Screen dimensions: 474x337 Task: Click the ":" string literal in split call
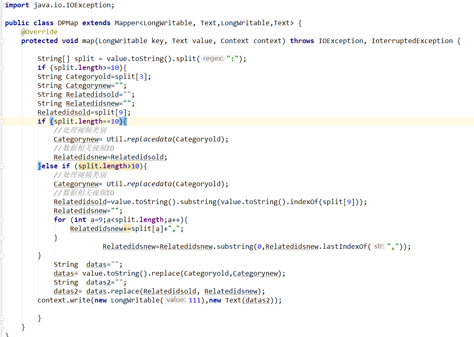pyautogui.click(x=232, y=59)
